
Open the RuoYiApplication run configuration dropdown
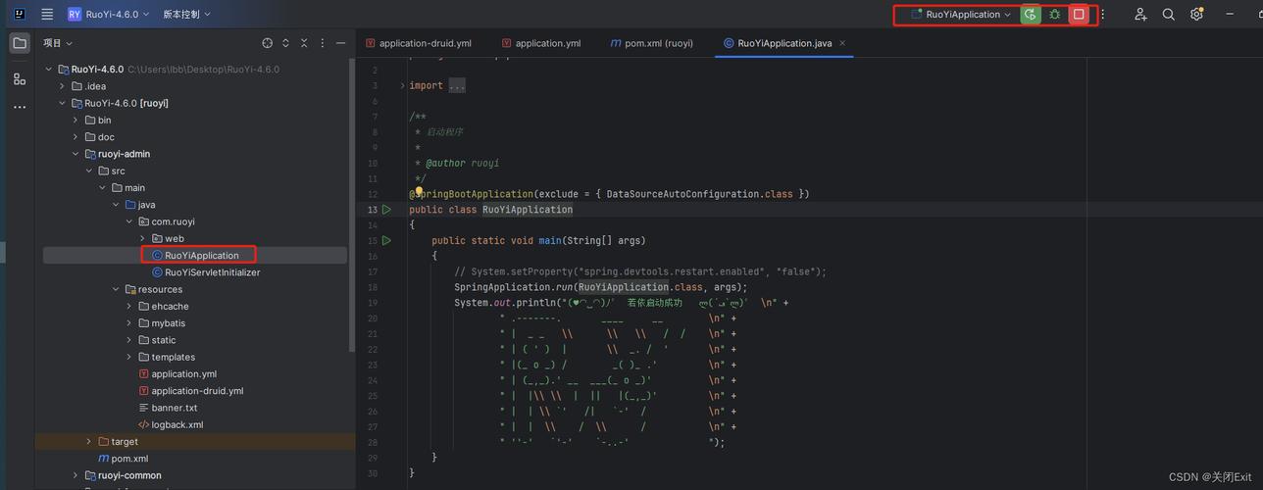(x=961, y=15)
